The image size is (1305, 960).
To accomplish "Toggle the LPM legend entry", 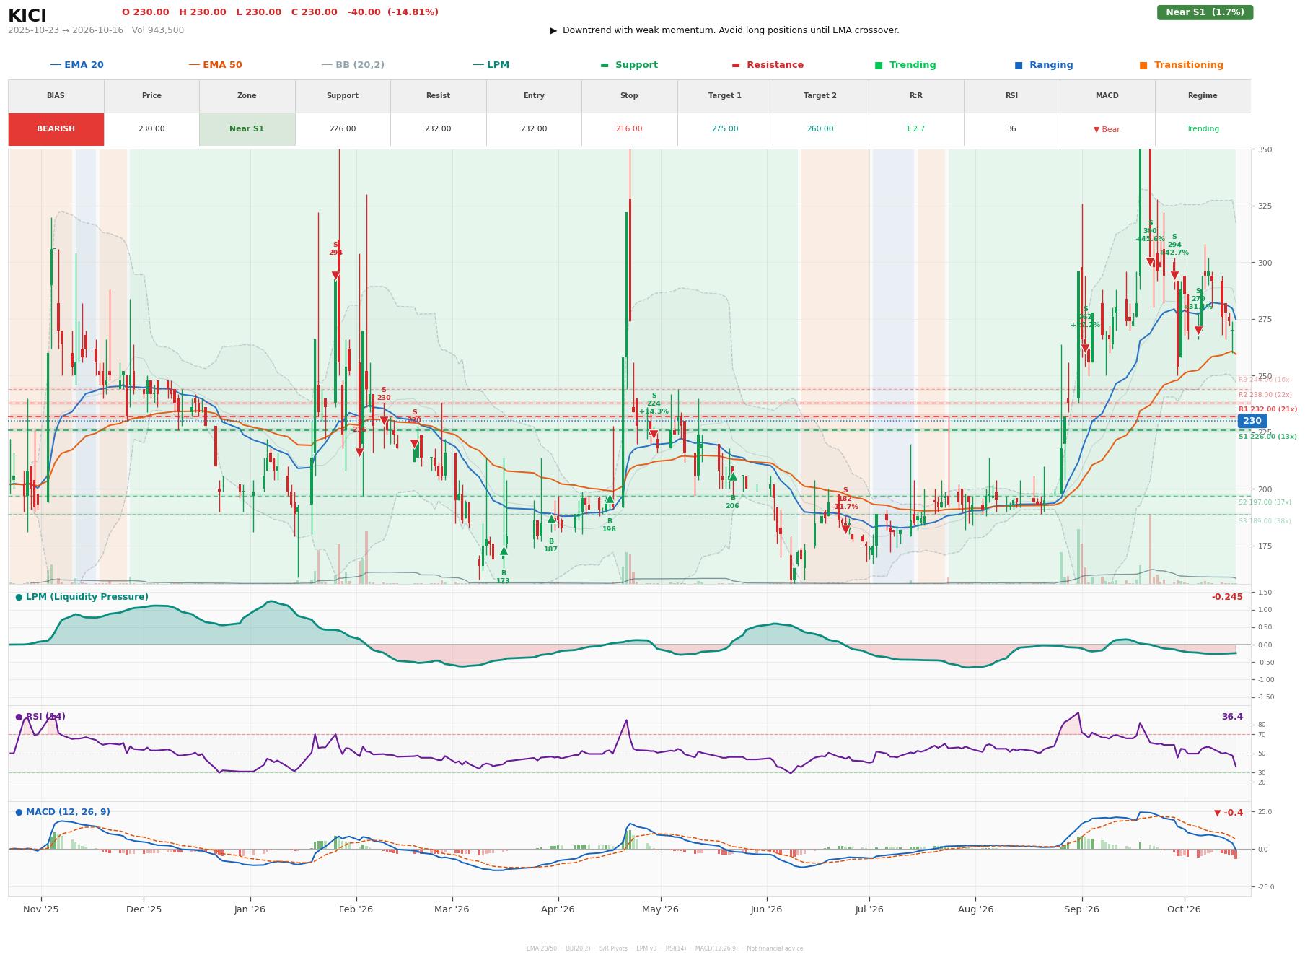I will (x=491, y=65).
